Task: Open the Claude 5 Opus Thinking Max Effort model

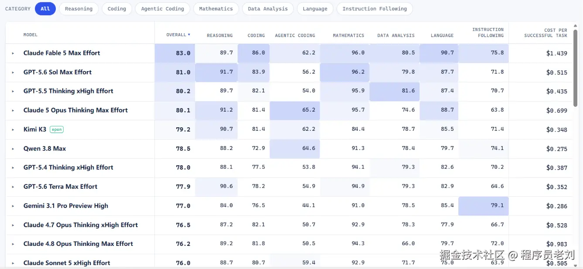Action: [75, 110]
